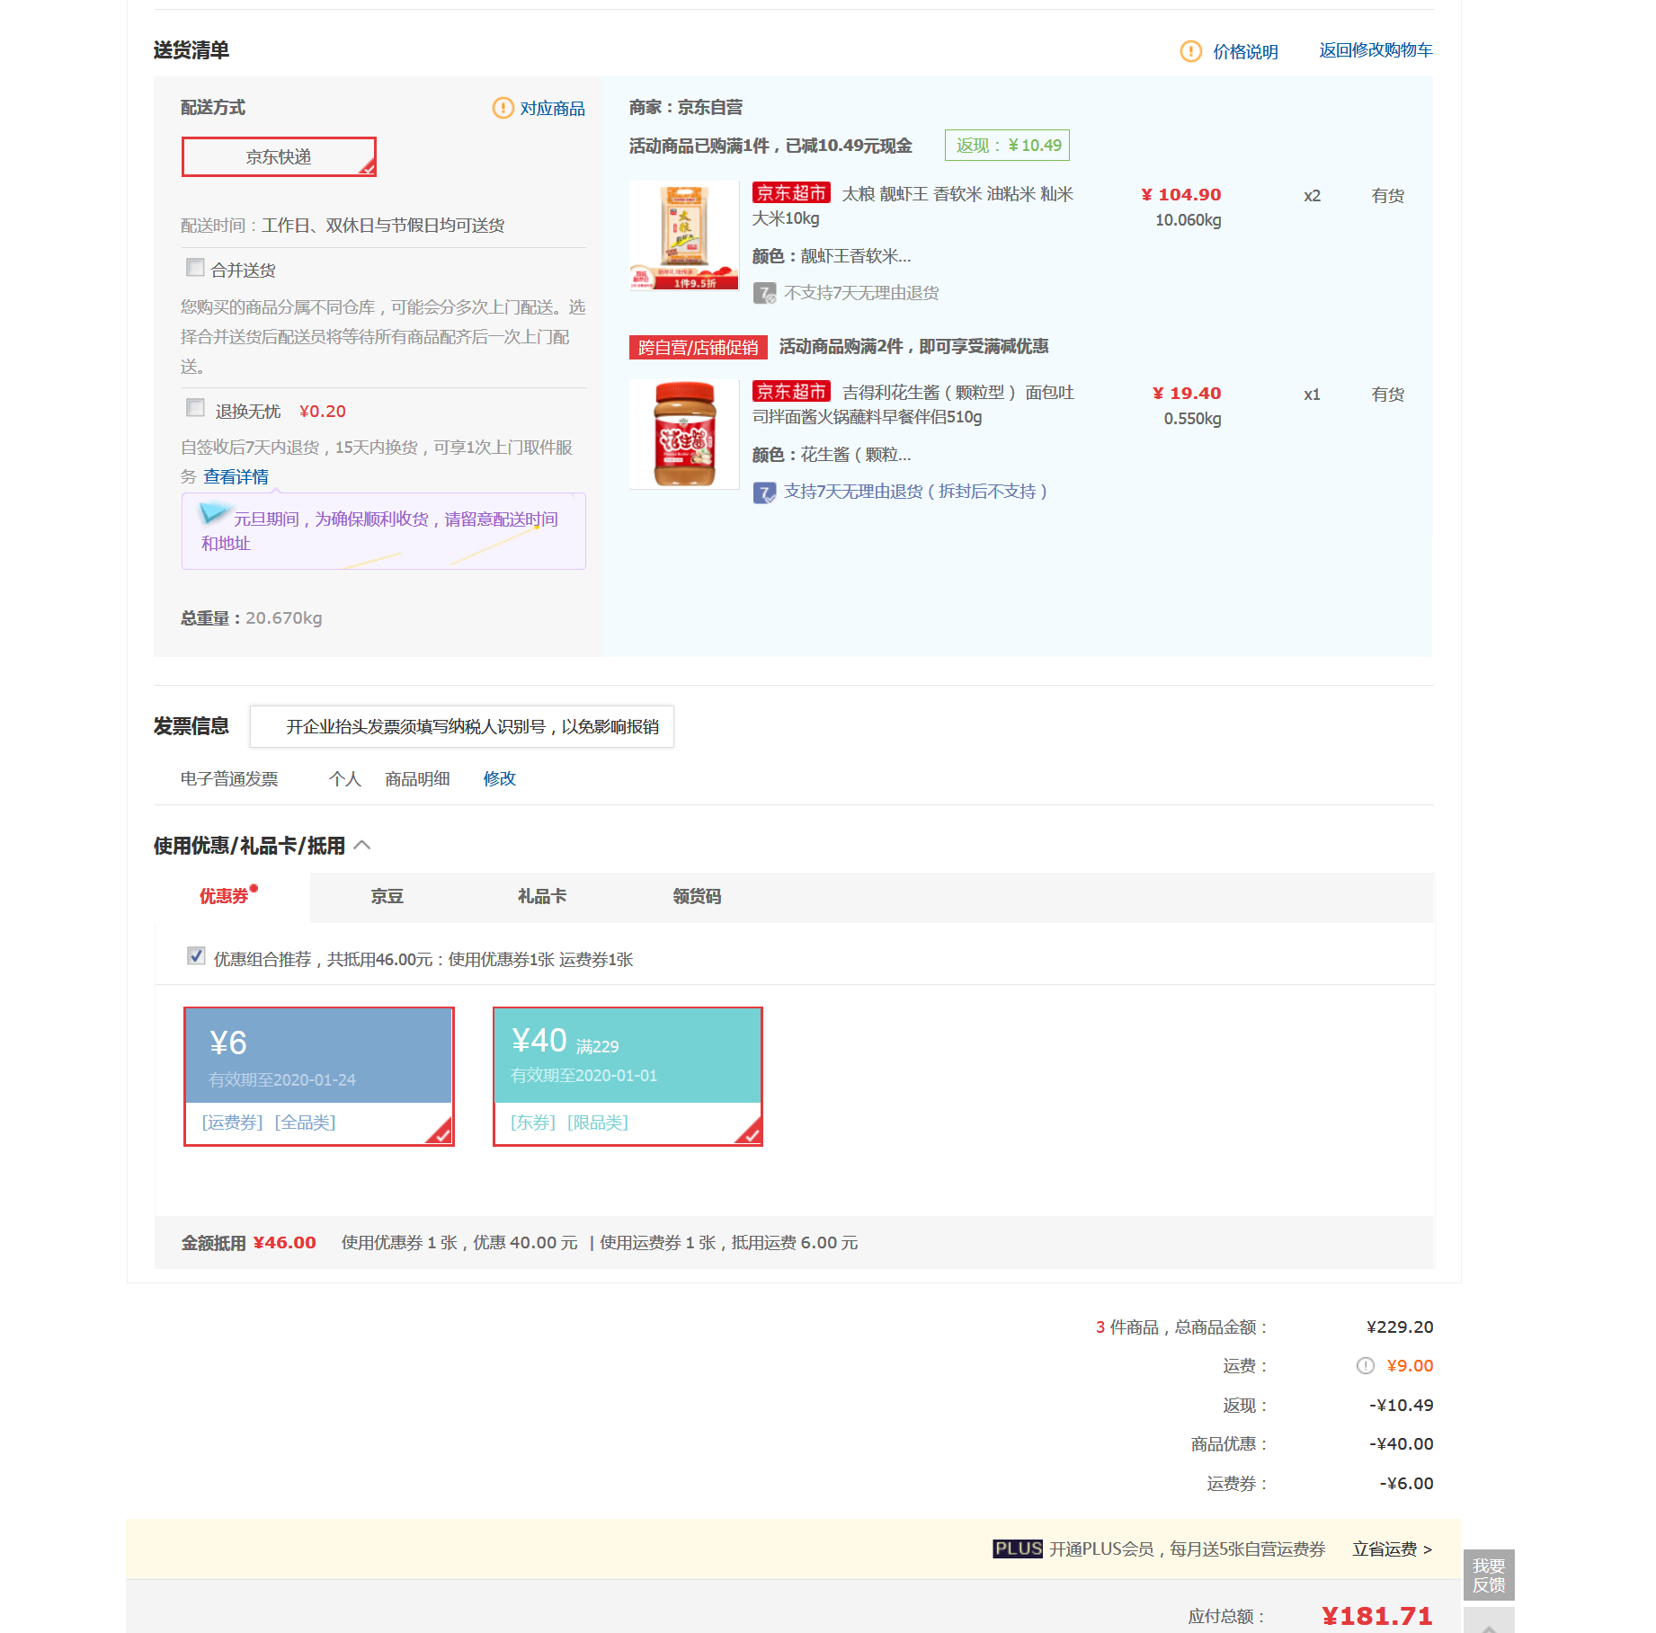Screen dimensions: 1656x1633
Task: Click the 返现 -¥10.49 summary value
Action: 1401,1406
